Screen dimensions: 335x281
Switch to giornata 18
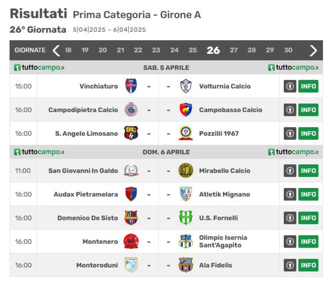(68, 50)
